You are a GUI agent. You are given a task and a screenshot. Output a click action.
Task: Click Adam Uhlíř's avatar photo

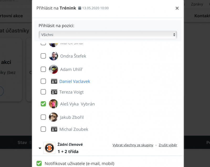pyautogui.click(x=54, y=69)
